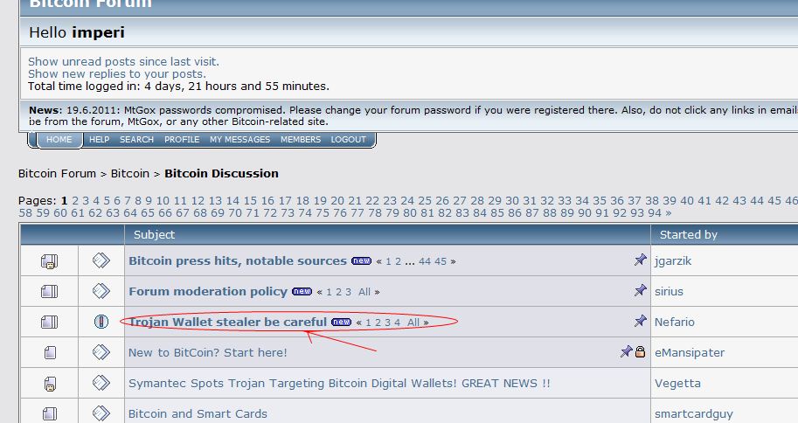798x423 pixels.
Task: Sort topics by Started by column header
Action: point(689,235)
